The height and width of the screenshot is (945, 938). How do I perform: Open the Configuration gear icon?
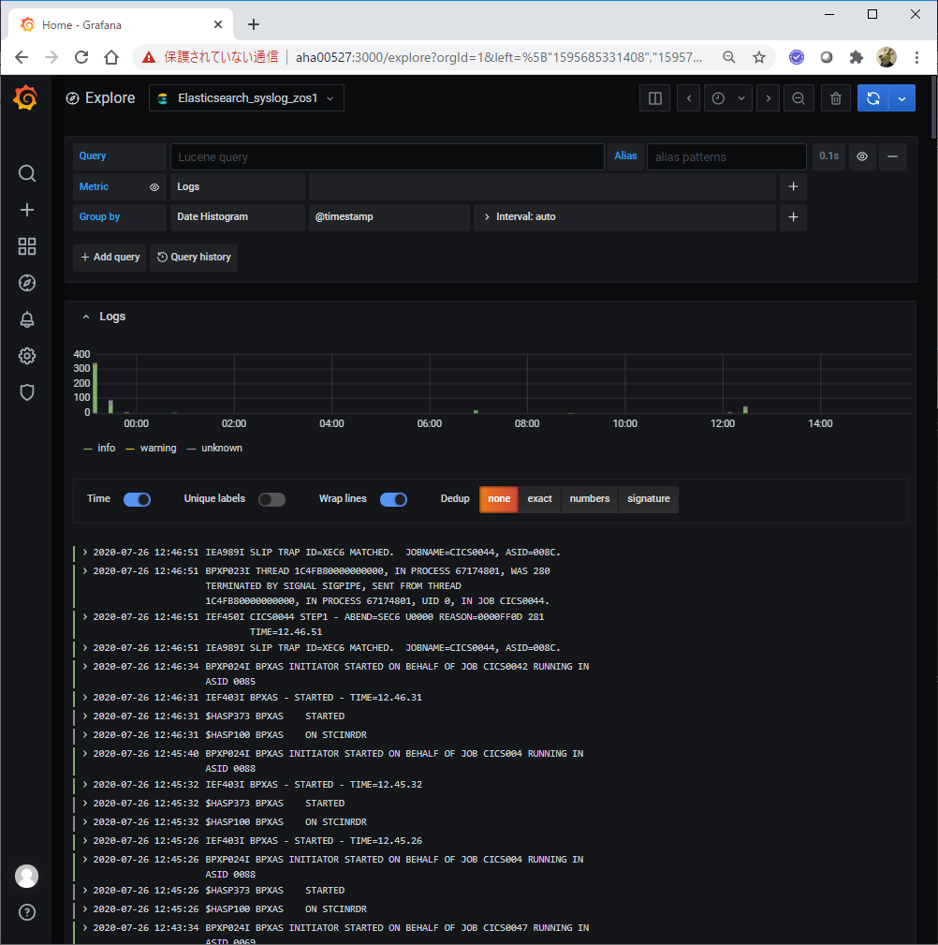coord(26,356)
